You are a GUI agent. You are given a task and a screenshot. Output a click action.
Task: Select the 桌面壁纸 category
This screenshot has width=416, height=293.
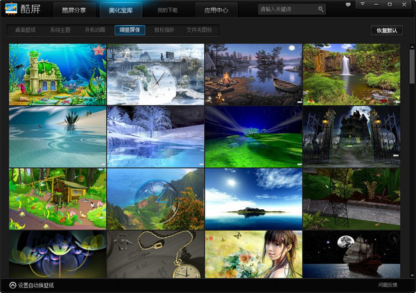click(25, 30)
